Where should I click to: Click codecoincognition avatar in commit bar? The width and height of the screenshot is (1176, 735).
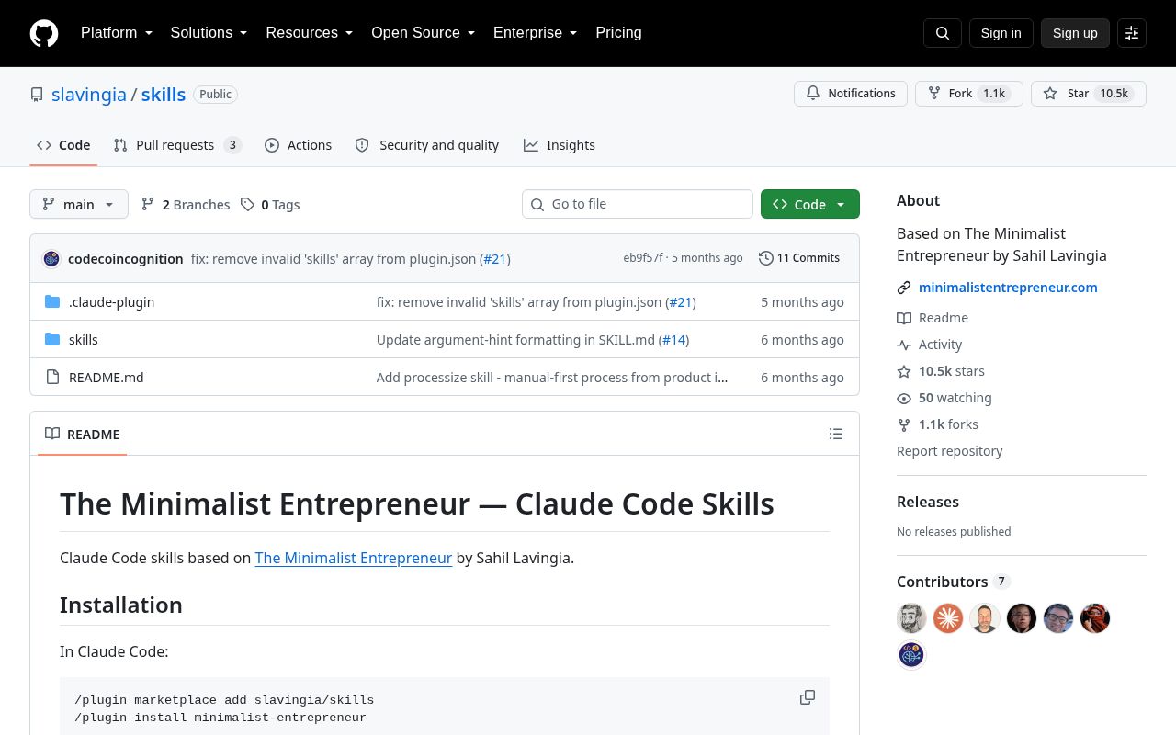[x=51, y=259]
